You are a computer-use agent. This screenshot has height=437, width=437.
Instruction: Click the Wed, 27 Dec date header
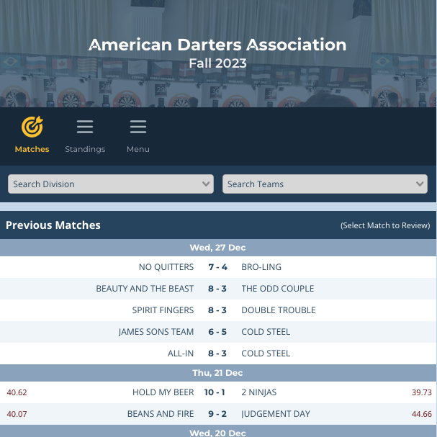(x=217, y=248)
